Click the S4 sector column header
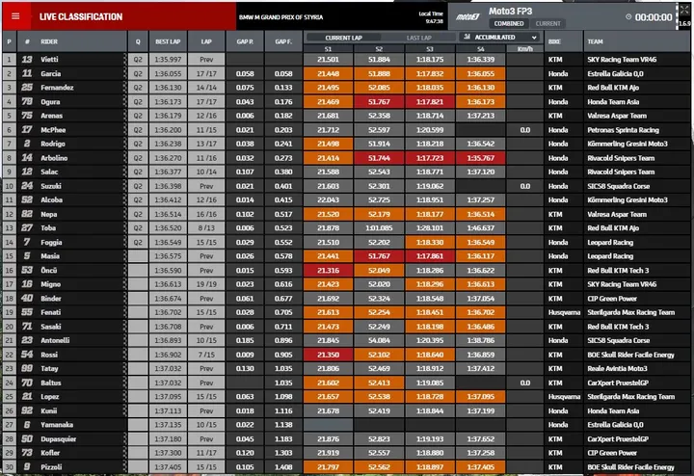 (x=481, y=49)
